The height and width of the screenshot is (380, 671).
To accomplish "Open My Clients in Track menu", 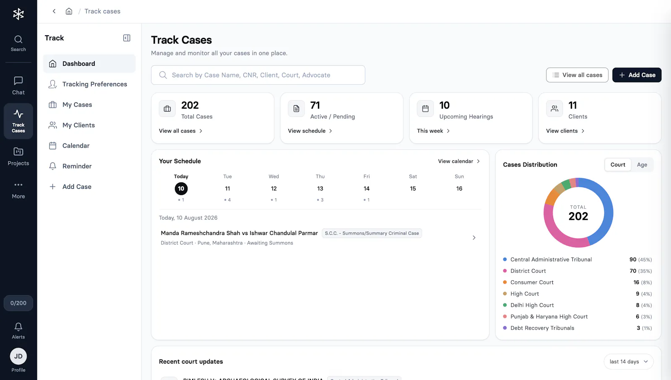I will tap(89, 125).
